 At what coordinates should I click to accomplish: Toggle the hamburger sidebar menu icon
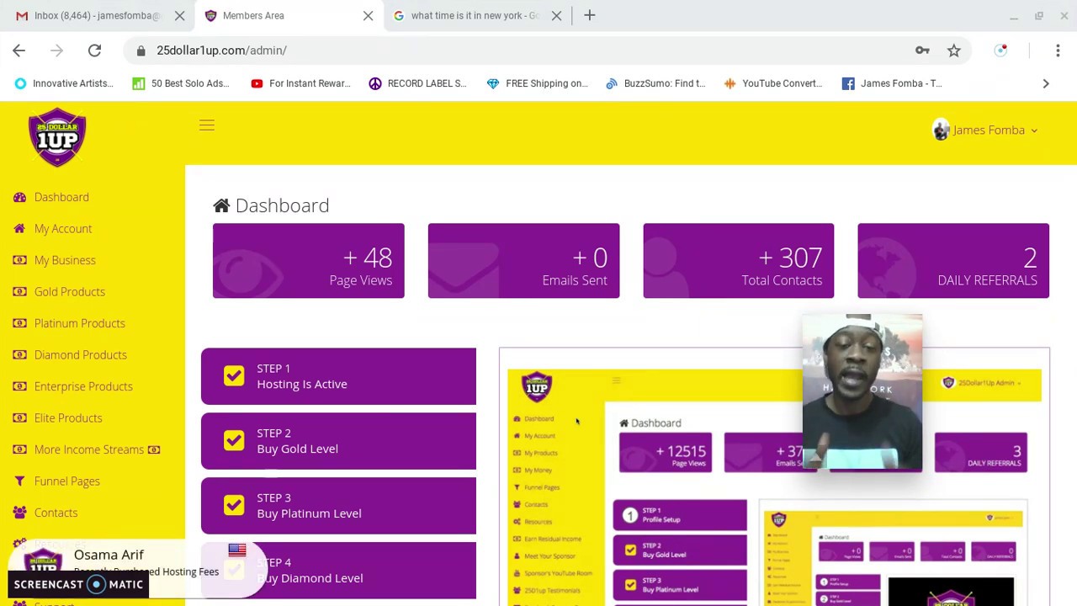click(x=207, y=125)
